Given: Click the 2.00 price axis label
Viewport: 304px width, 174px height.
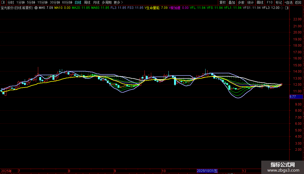Looking at the screenshot, I should click(298, 149).
